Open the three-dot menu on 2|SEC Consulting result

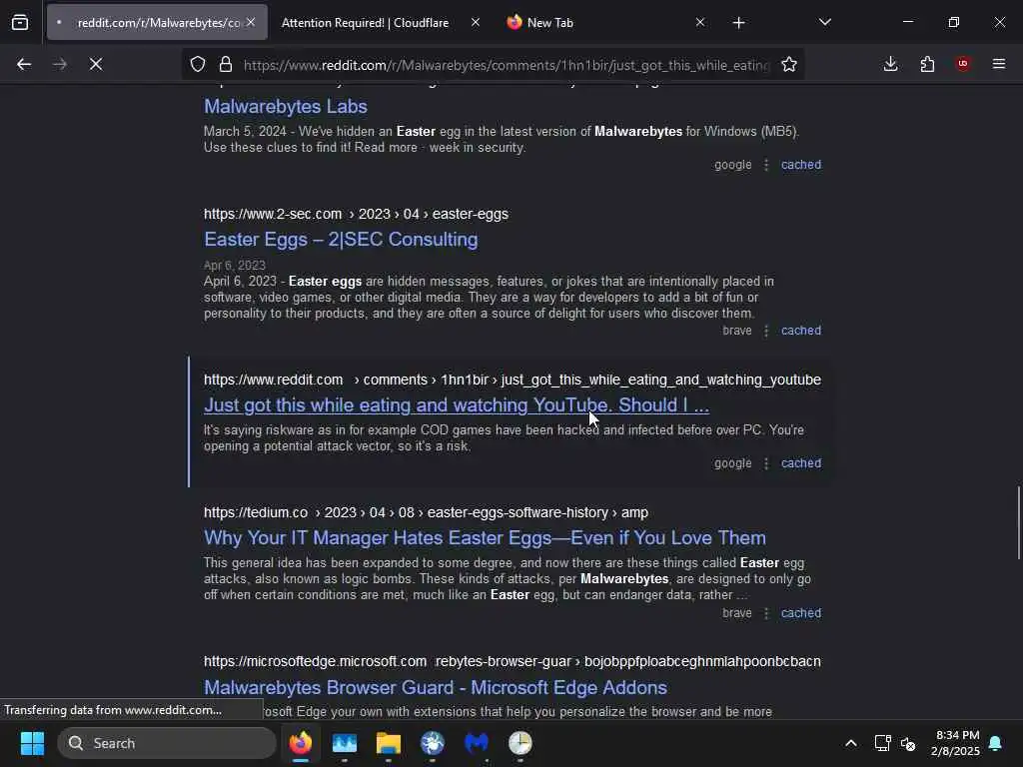[766, 331]
